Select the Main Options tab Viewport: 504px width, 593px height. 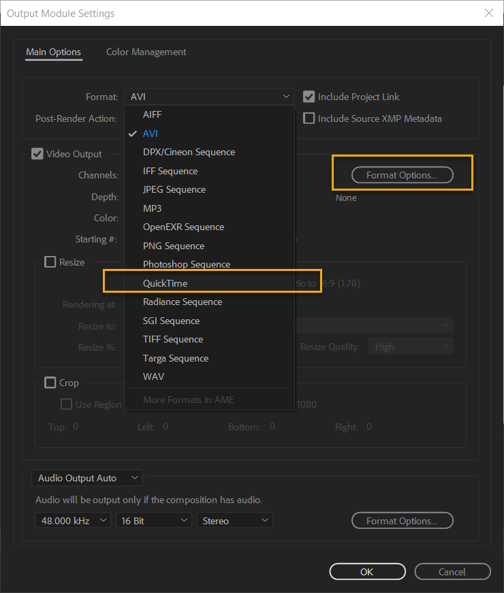53,52
